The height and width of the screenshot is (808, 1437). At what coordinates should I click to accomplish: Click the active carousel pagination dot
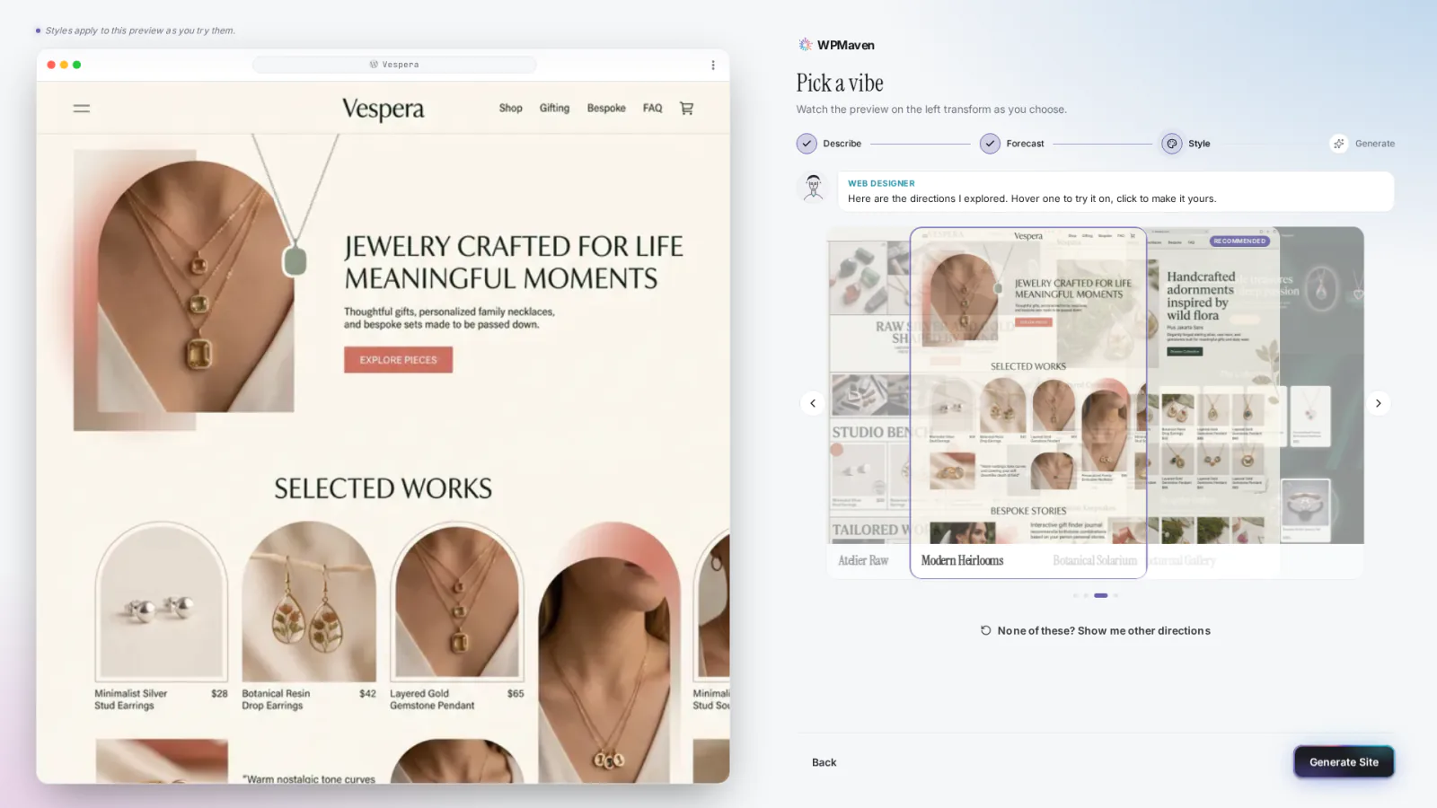coord(1101,595)
